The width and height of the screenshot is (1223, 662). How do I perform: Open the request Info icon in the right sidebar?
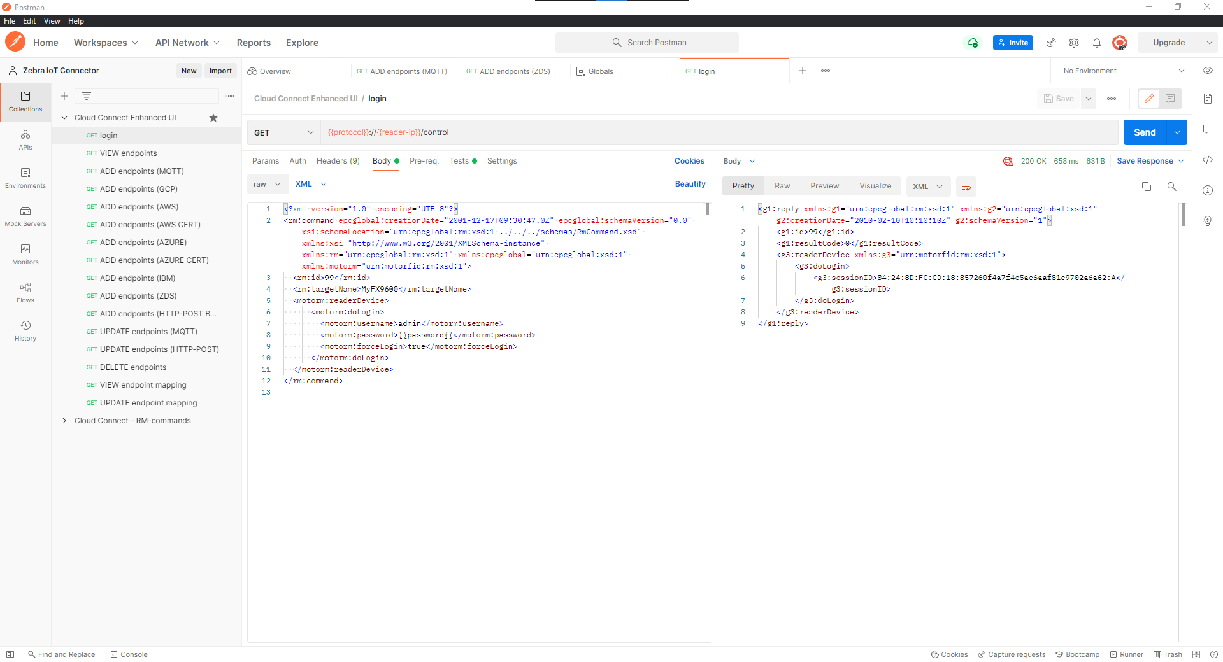(1208, 190)
